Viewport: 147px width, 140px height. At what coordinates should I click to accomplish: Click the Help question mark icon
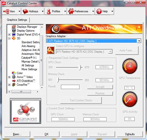(99, 11)
